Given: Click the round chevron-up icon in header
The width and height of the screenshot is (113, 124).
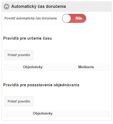Looking at the screenshot, I should pos(7,7).
